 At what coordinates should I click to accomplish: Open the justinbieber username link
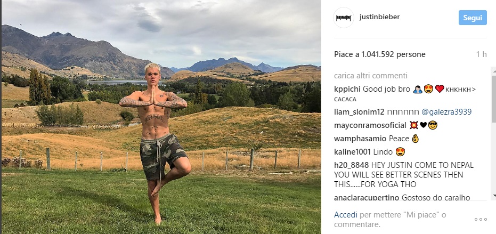pyautogui.click(x=379, y=17)
